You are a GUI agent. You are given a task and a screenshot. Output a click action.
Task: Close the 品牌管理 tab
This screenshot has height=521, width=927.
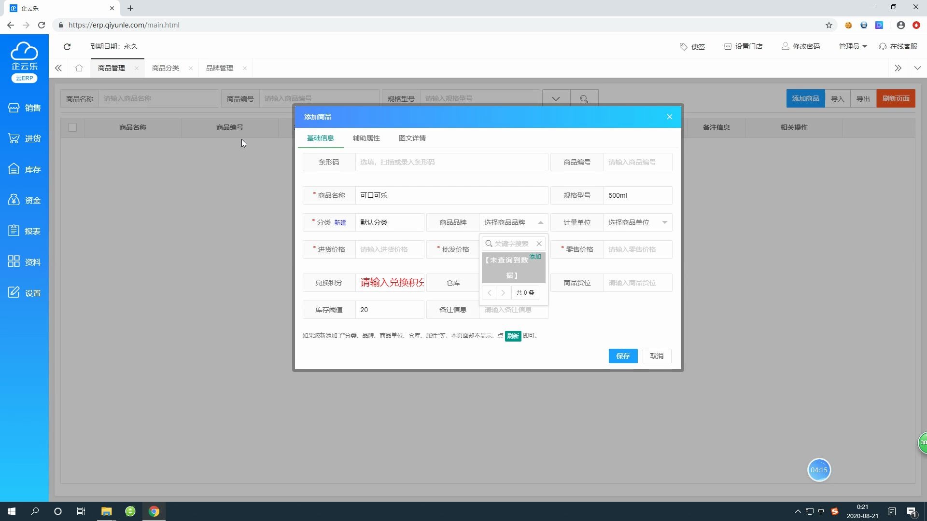[x=245, y=68]
